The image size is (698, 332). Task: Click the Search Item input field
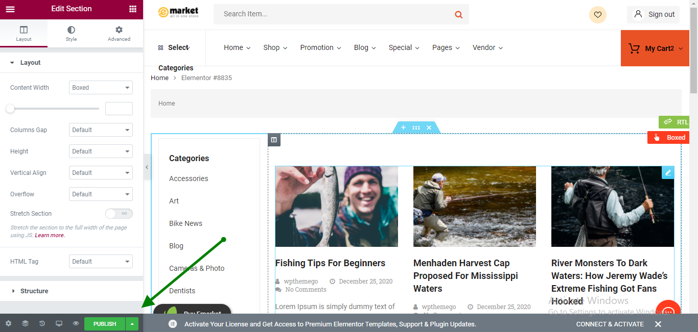click(332, 14)
